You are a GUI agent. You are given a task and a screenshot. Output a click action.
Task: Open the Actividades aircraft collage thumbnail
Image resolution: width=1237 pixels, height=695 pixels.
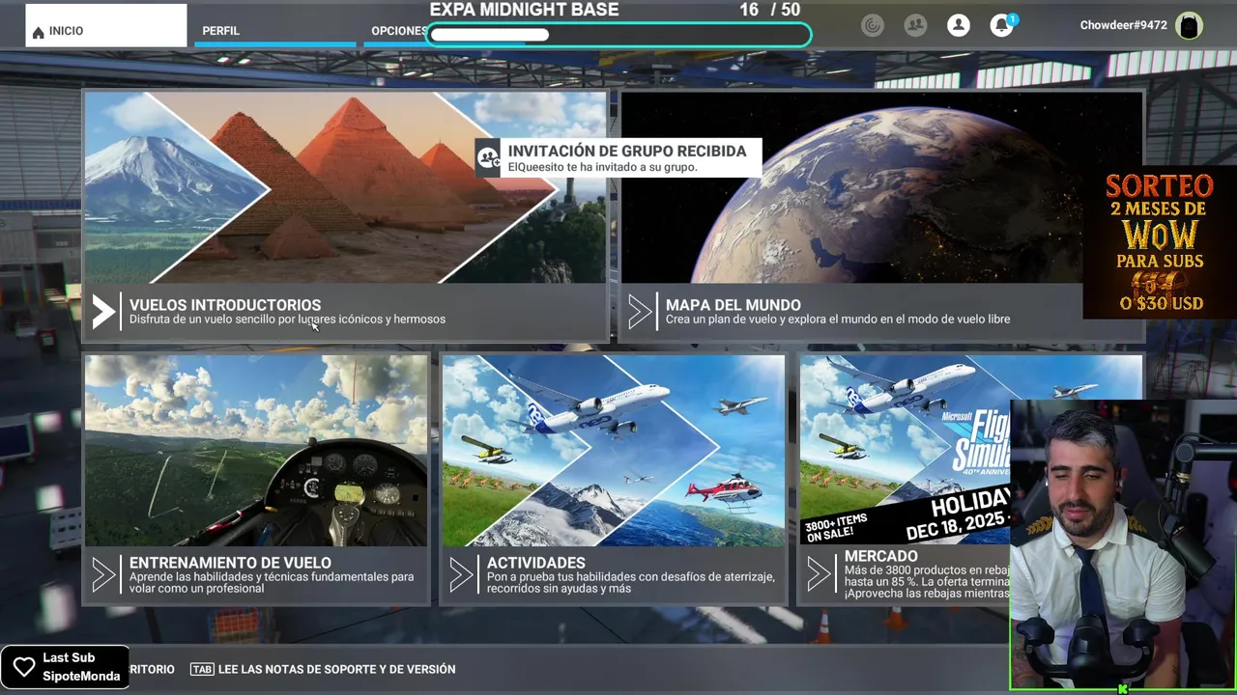(x=614, y=451)
